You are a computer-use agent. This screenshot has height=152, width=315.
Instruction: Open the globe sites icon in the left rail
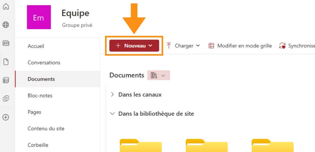pyautogui.click(x=6, y=25)
